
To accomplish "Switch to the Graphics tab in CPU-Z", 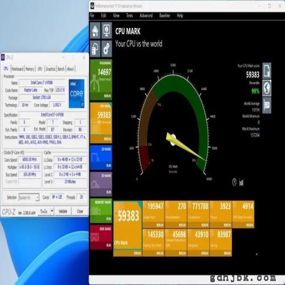I will pyautogui.click(x=50, y=69).
